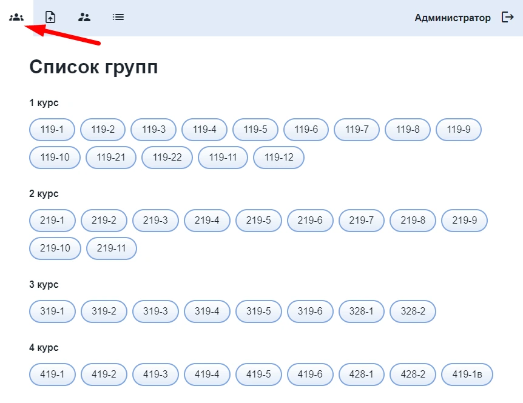The image size is (523, 403).
Task: Open the groups list icon in navbar
Action: click(x=16, y=17)
